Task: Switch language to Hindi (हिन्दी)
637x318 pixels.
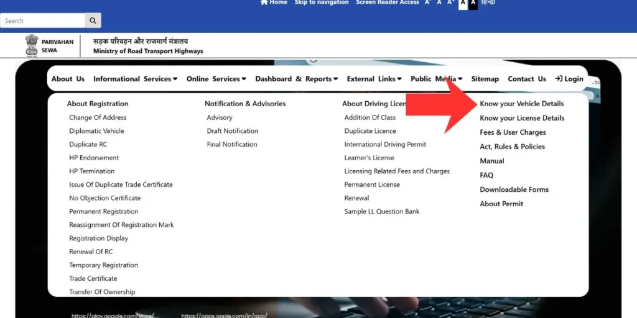Action: pos(488,2)
